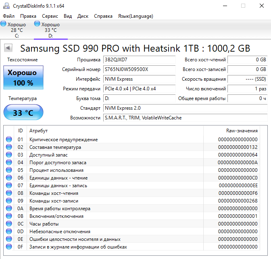The height and width of the screenshot is (259, 271).
Task: Click the Raw-значения column header
Action: point(231,131)
